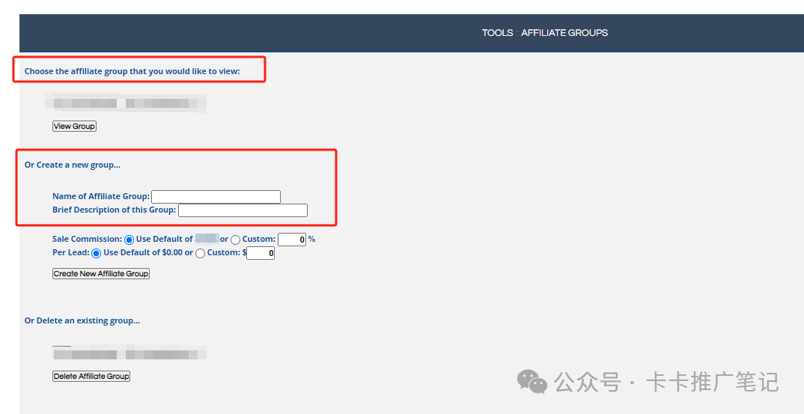
Task: Open TOOLS in the header breadcrumb
Action: [x=497, y=33]
